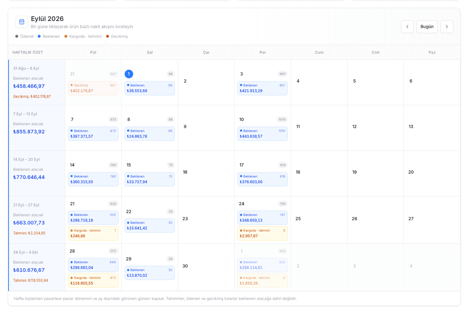
Task: Open Kargoda tahmini ₺116.905,55 entry on day 28
Action: (93, 281)
